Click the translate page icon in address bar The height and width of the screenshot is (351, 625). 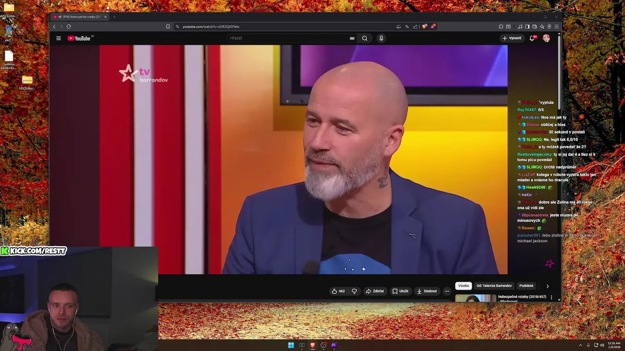[407, 26]
